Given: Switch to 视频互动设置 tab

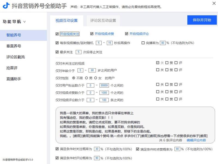Looking at the screenshot, I should pyautogui.click(x=66, y=21).
